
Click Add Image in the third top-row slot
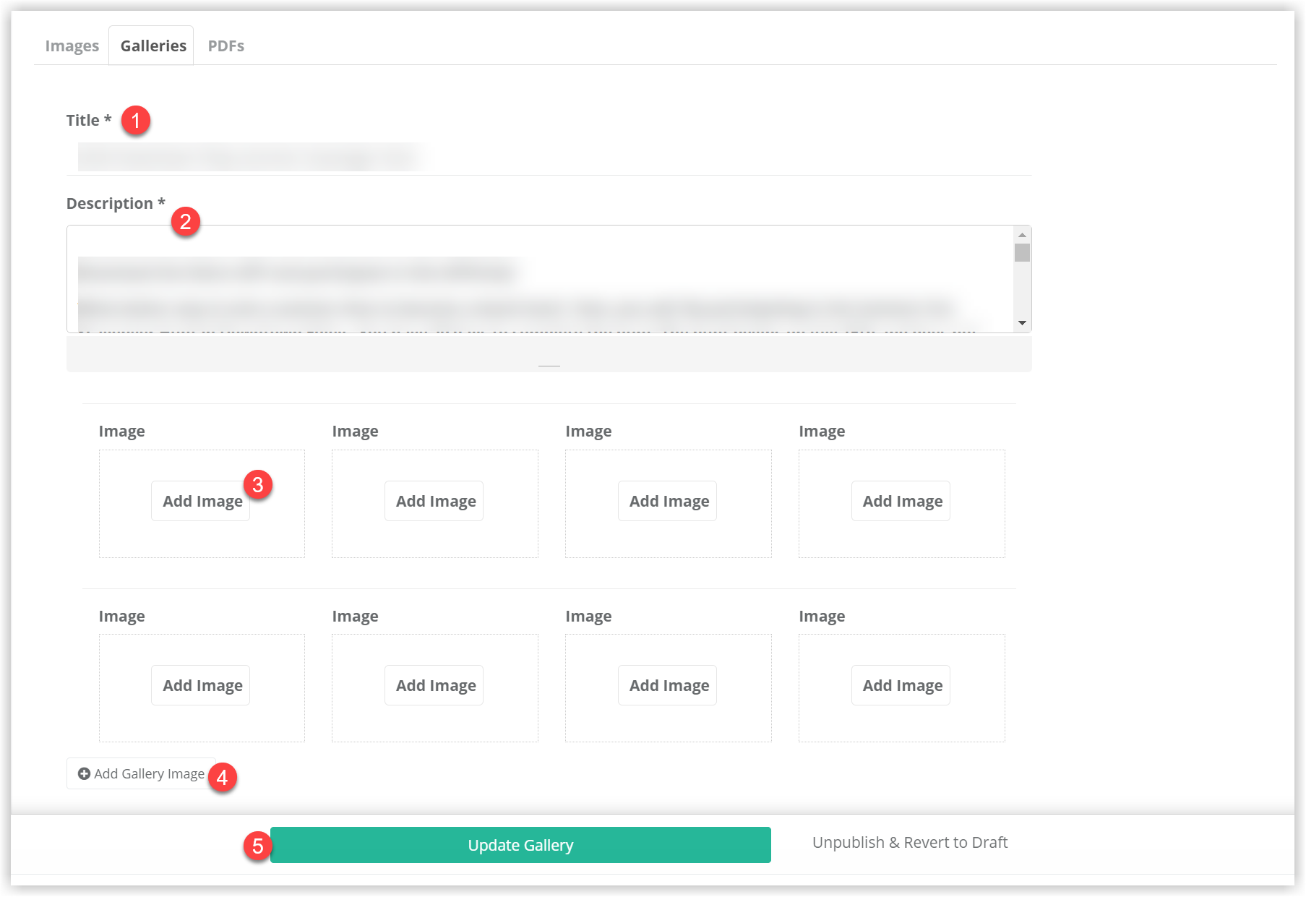coord(667,500)
